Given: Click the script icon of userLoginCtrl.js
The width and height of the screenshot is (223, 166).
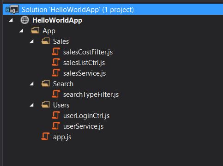Looking at the screenshot, I should pyautogui.click(x=56, y=115).
